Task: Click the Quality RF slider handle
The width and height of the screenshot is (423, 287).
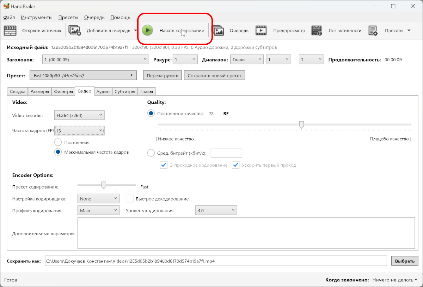Action: coord(301,125)
